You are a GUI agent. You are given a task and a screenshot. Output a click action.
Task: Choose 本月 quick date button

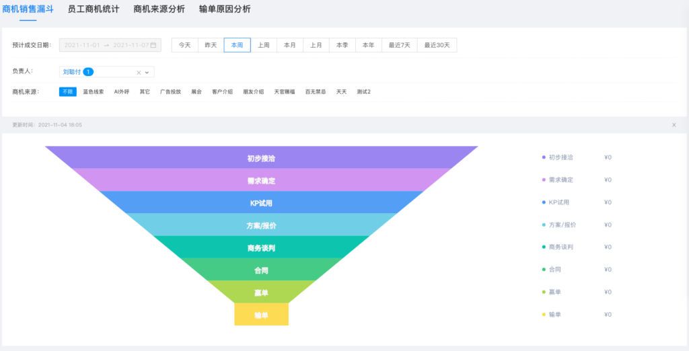pyautogui.click(x=289, y=45)
